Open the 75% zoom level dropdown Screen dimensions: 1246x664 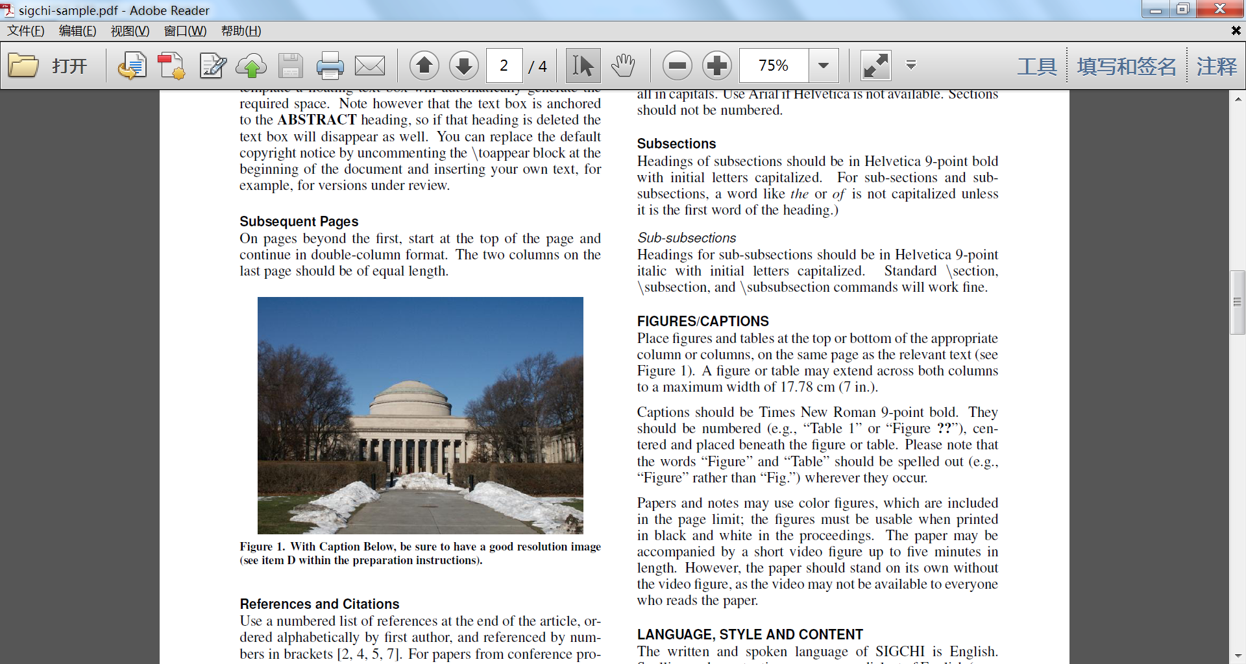pyautogui.click(x=824, y=65)
